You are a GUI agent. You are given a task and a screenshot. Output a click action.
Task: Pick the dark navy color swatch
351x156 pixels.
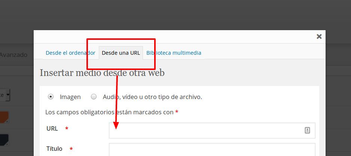[4, 140]
